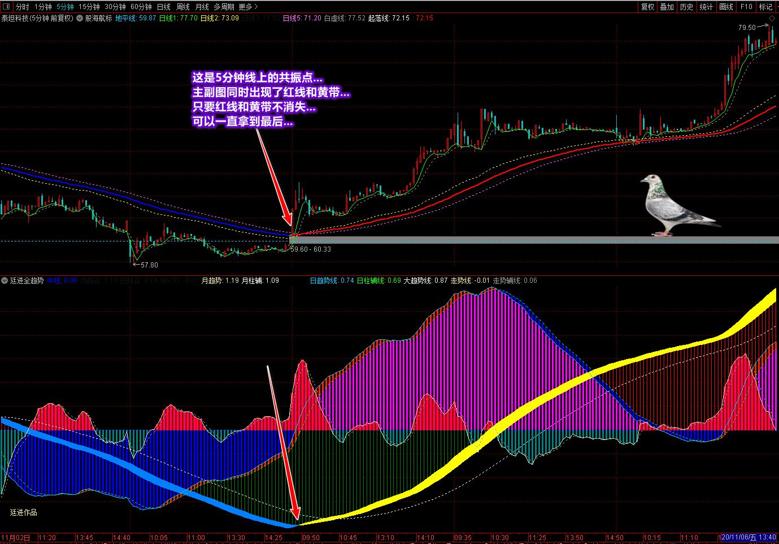
Task: Click the 79.50 high price label
Action: tap(747, 27)
